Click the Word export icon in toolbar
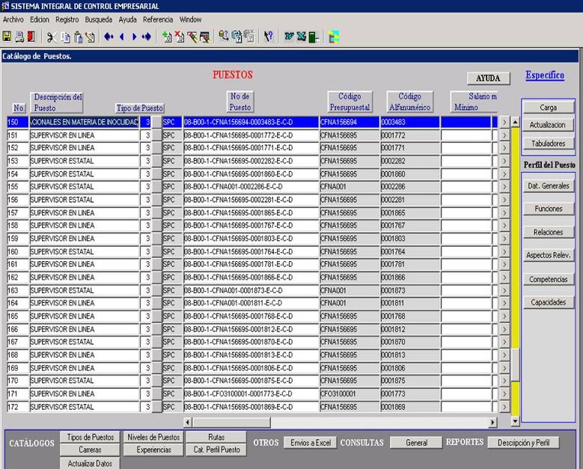 (289, 37)
